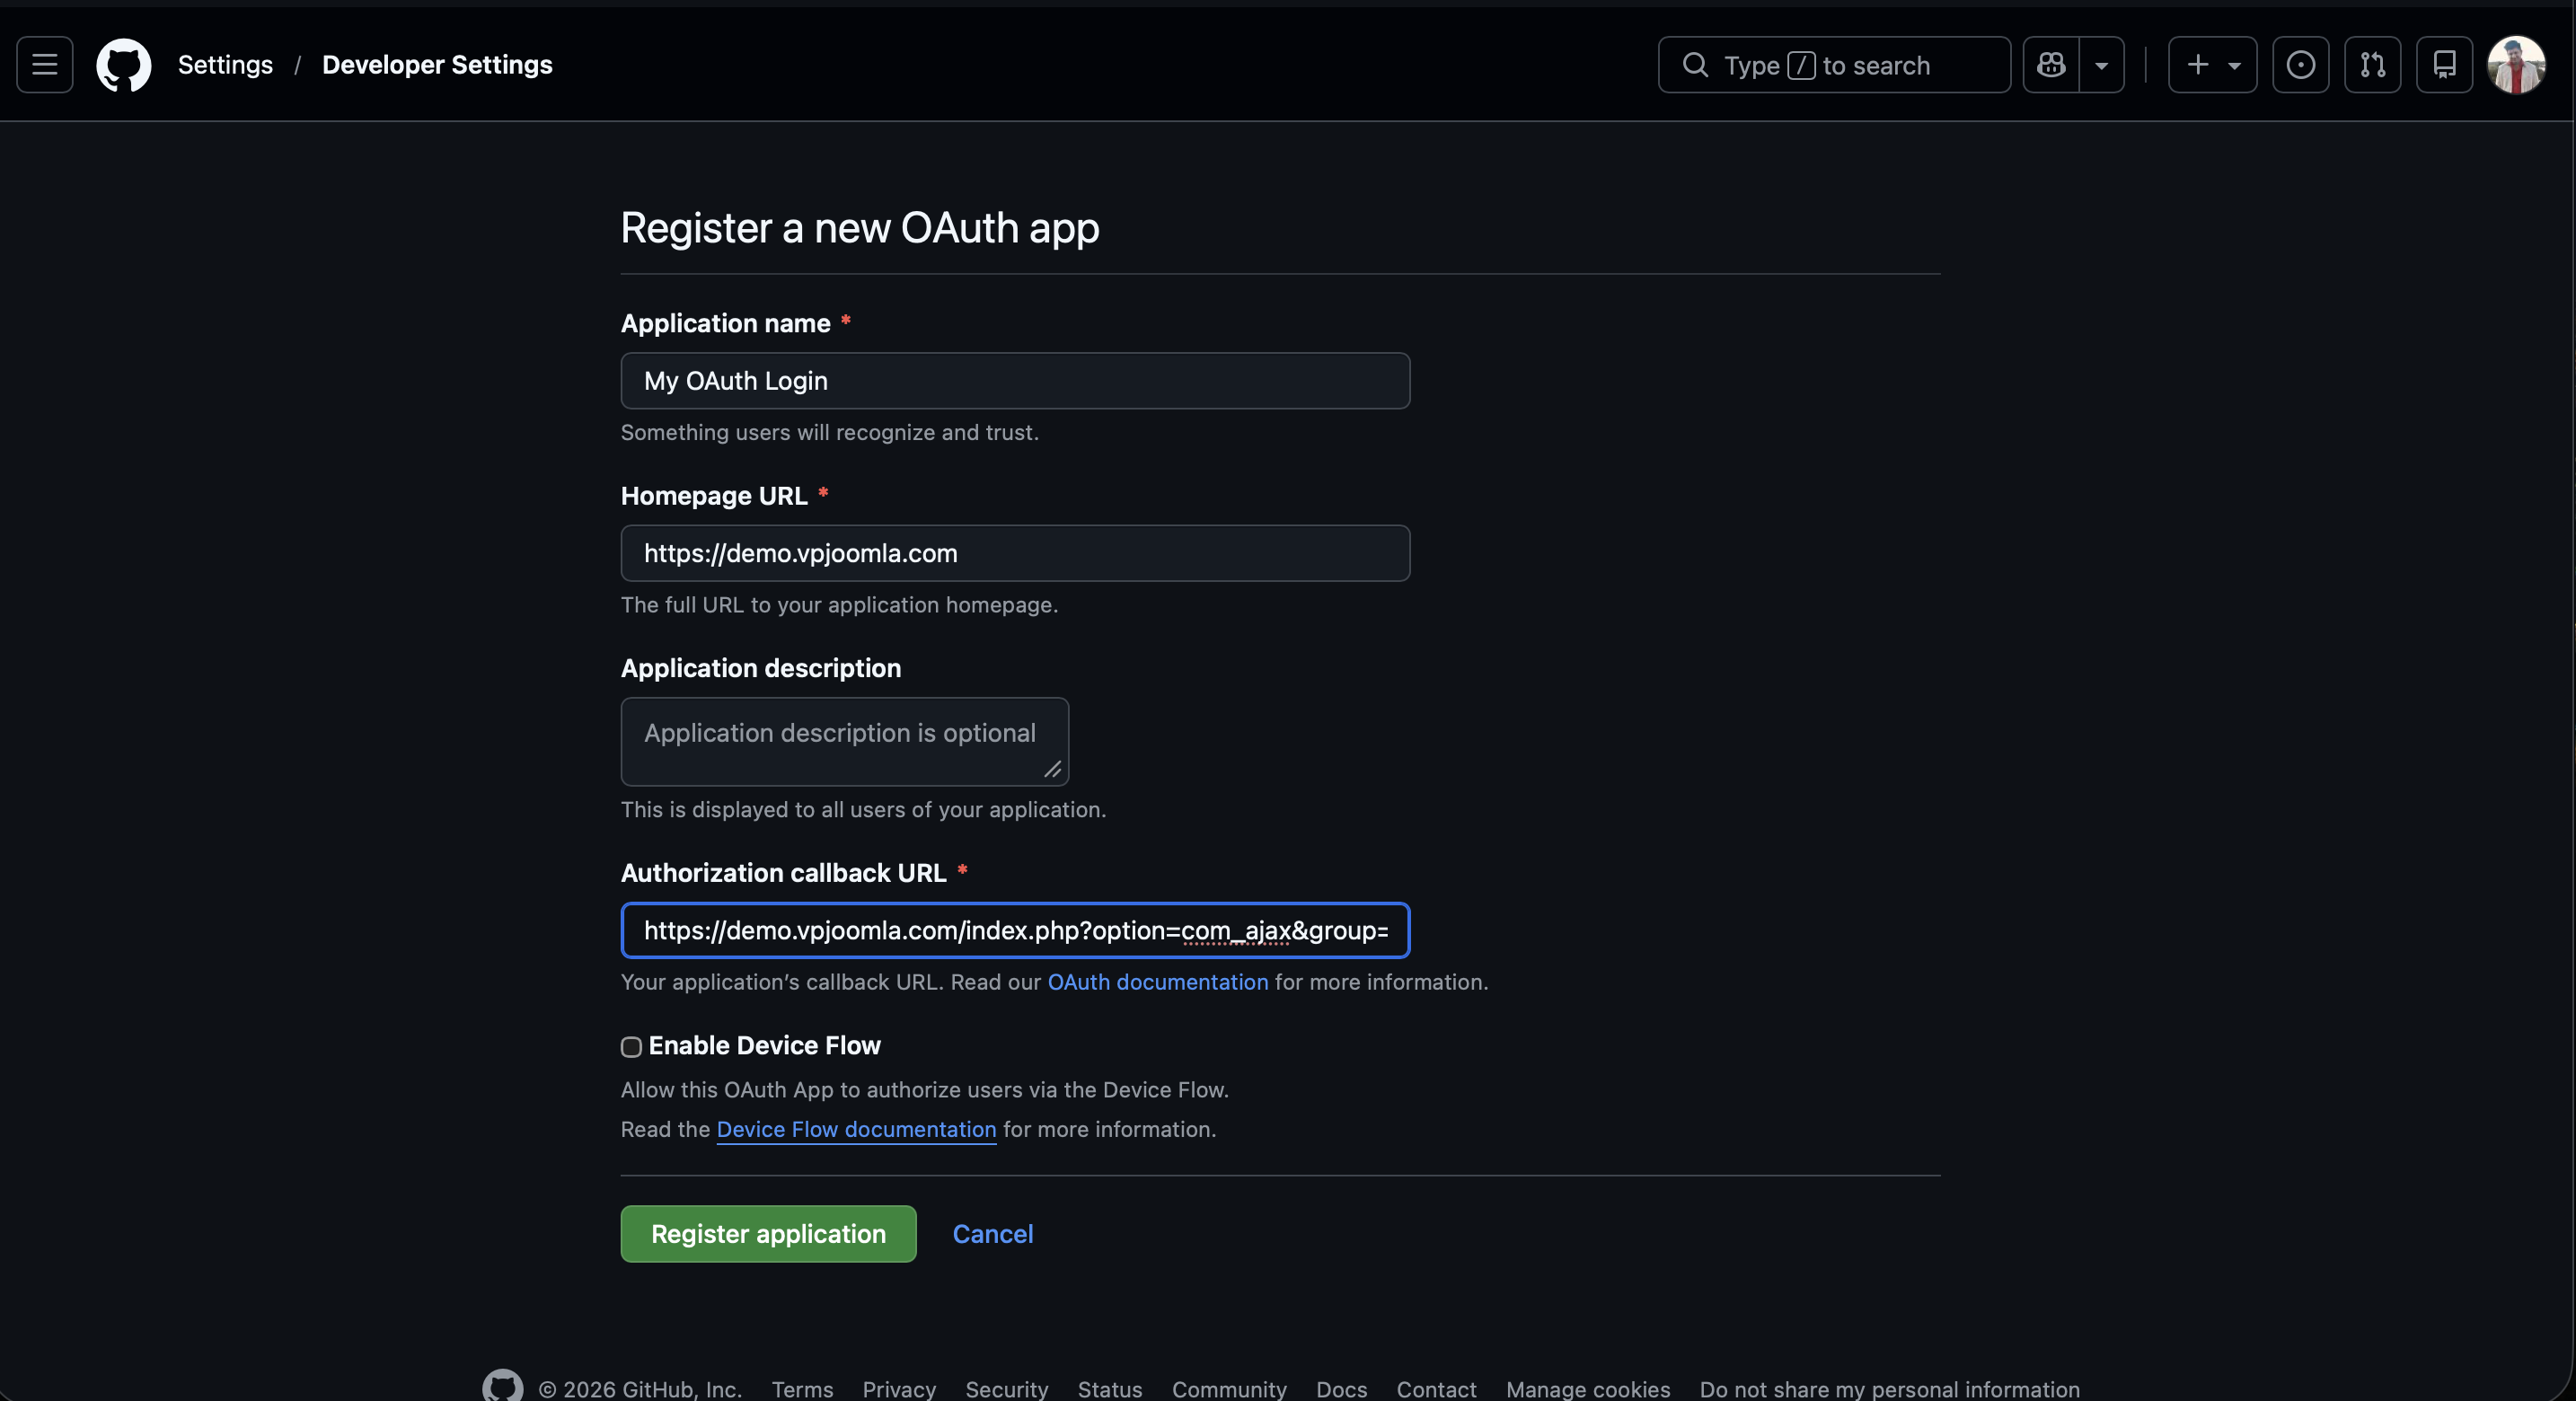2576x1401 pixels.
Task: Open the Contact footer link
Action: pos(1436,1389)
